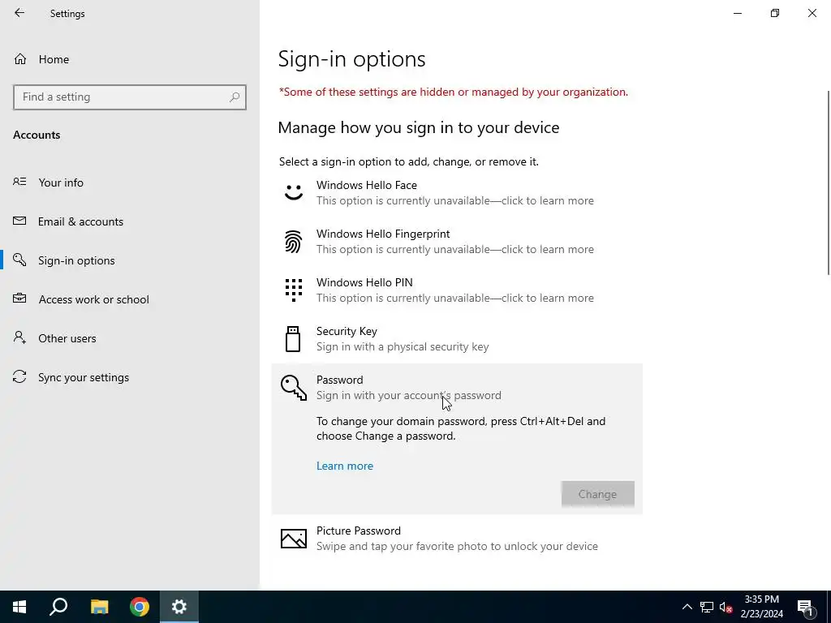Close the Settings window
831x623 pixels.
pyautogui.click(x=812, y=13)
